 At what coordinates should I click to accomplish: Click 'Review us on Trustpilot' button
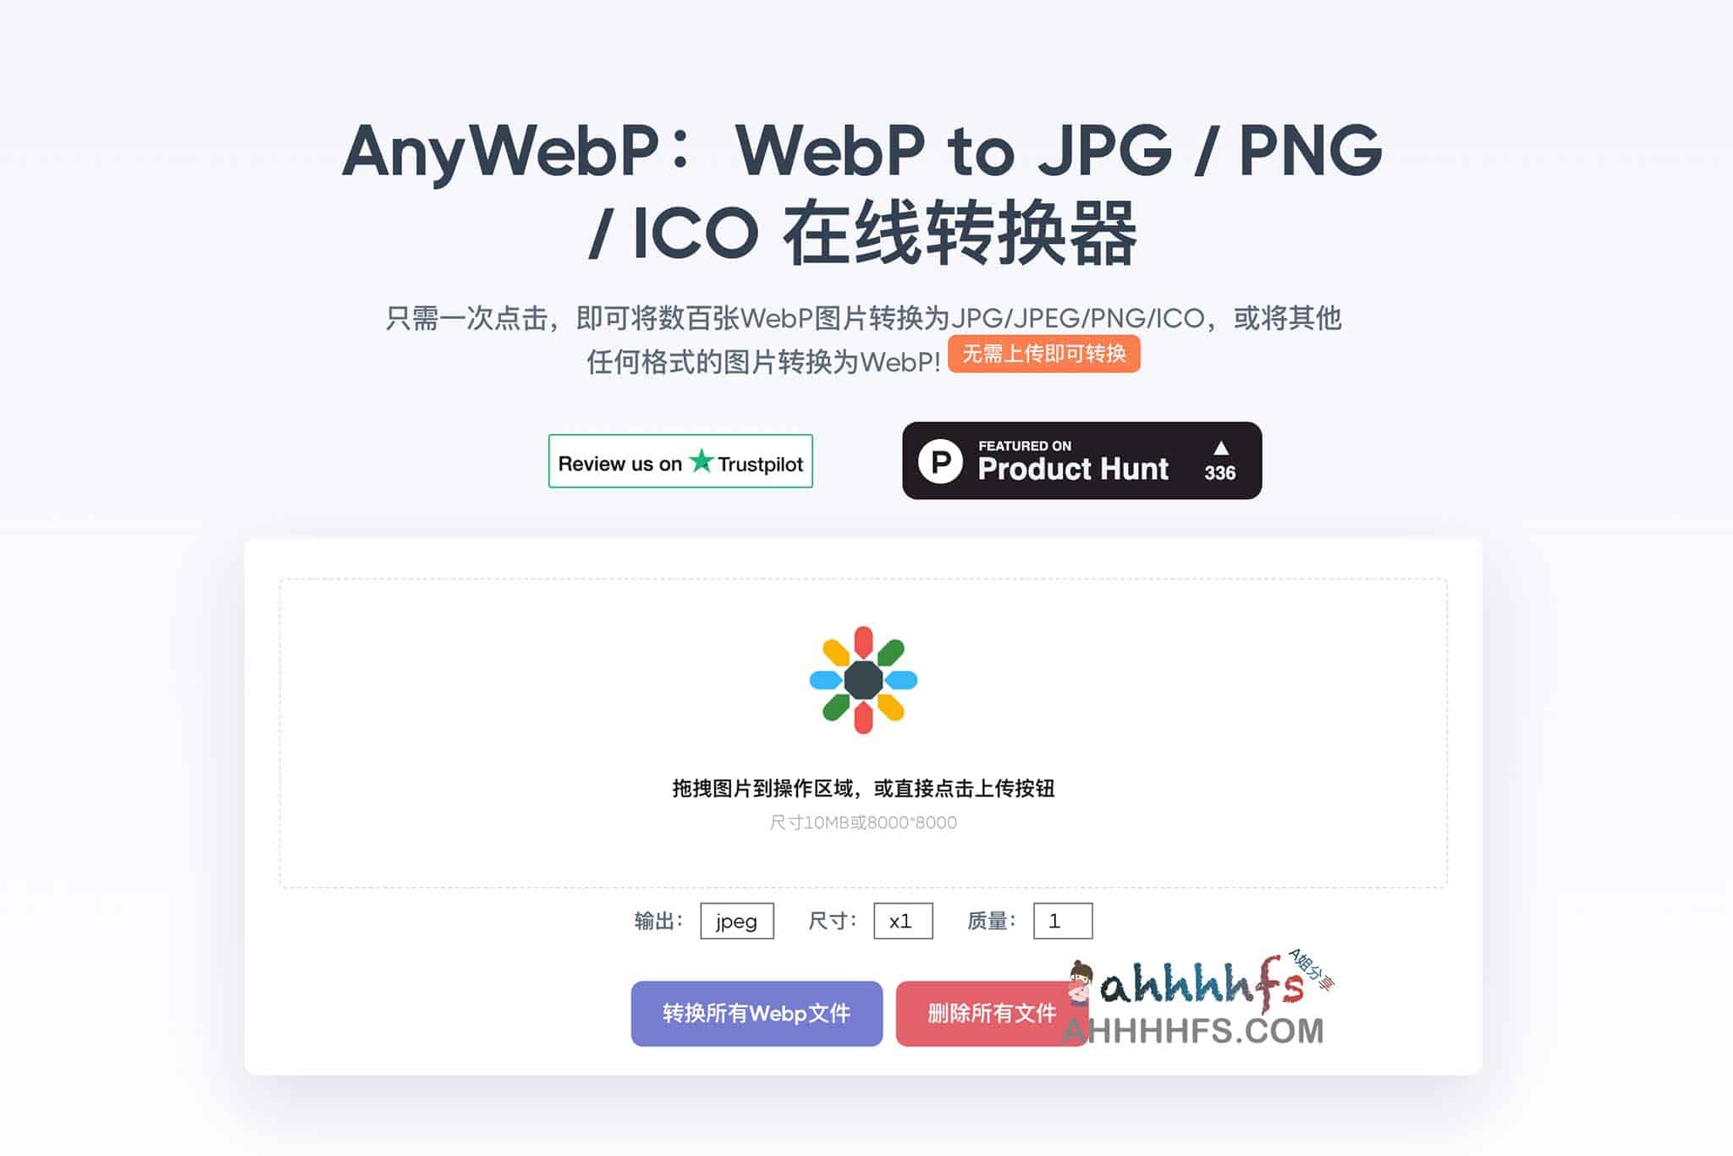click(682, 460)
